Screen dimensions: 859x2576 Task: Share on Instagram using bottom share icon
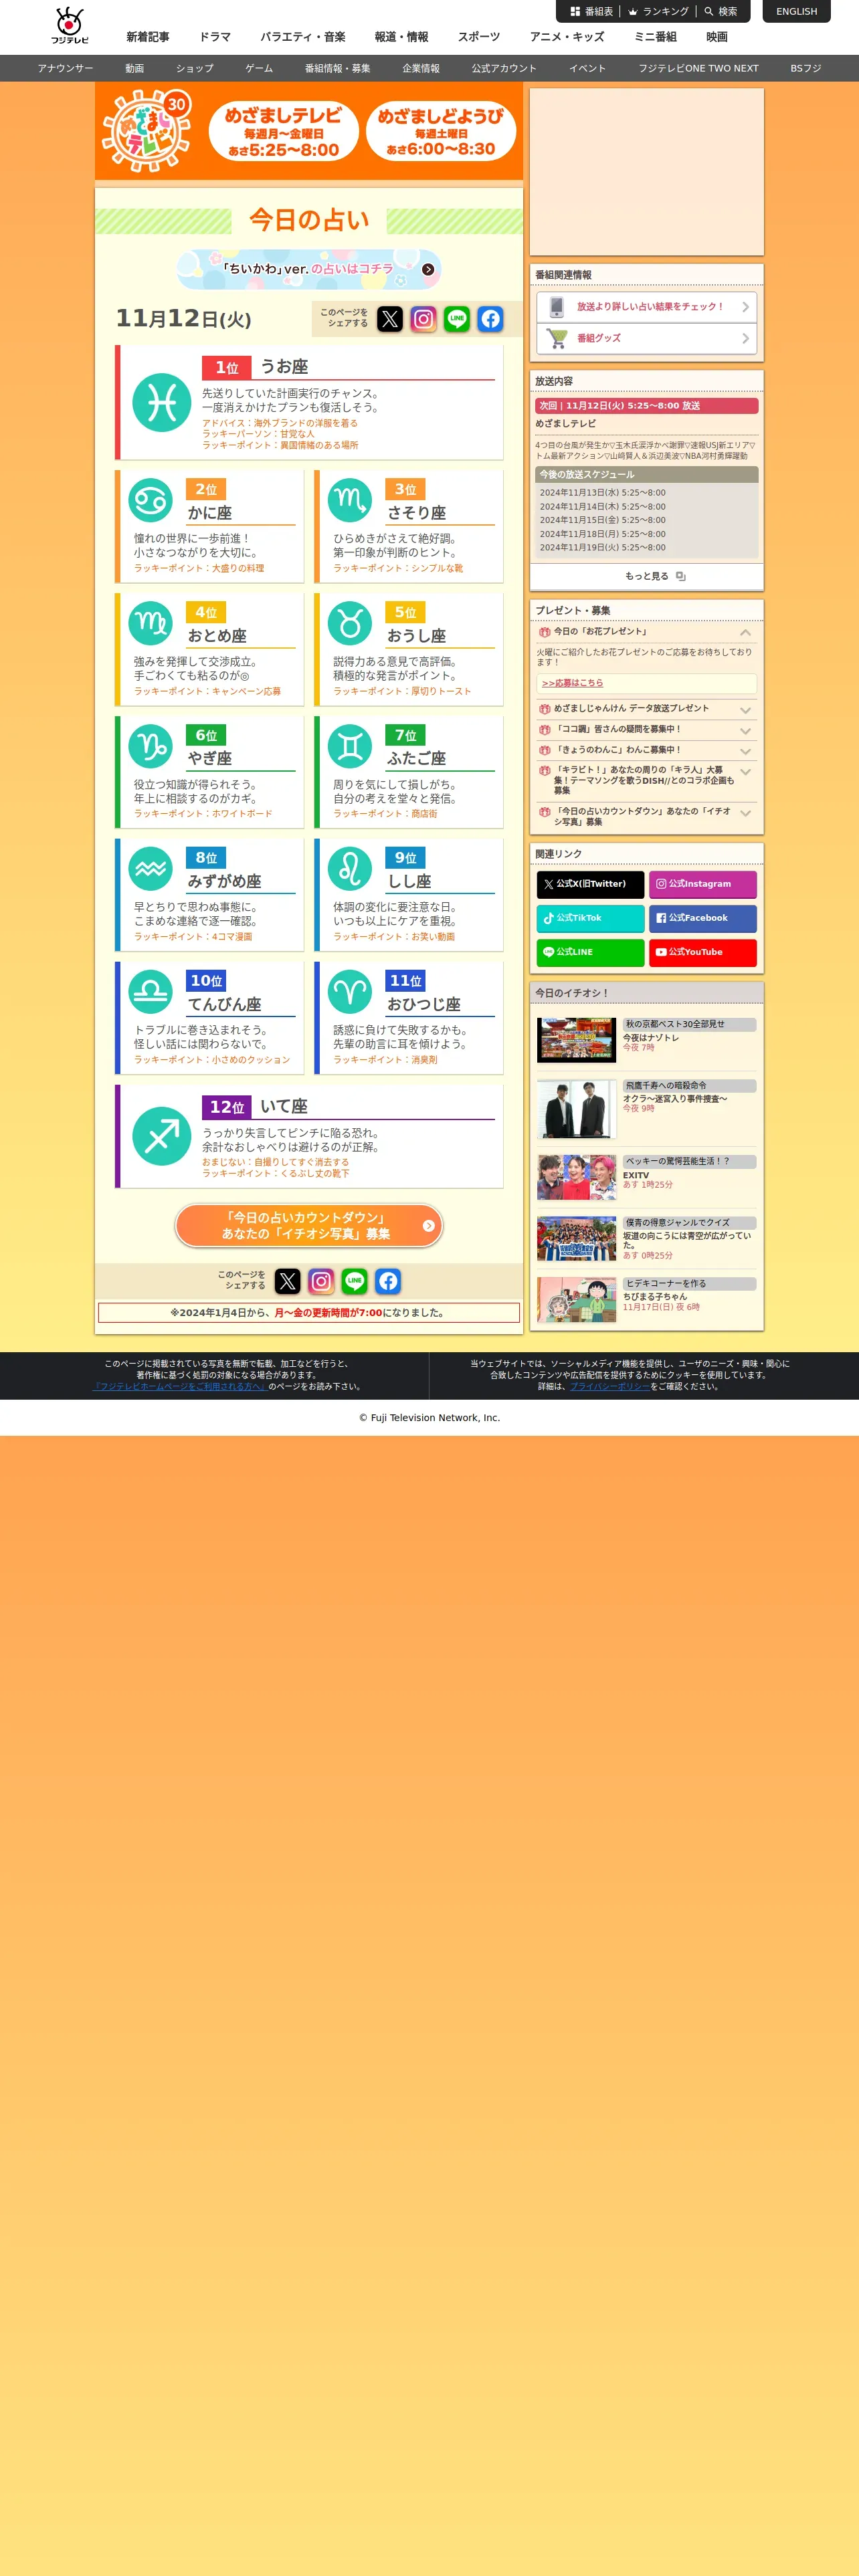pos(321,1281)
